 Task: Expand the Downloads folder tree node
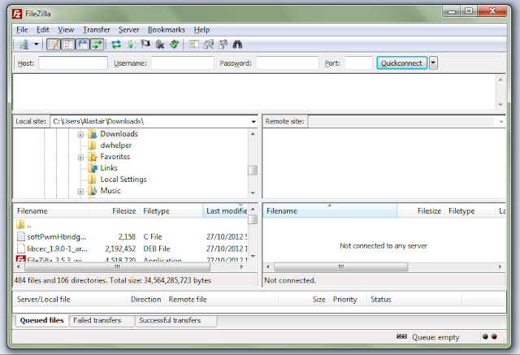80,135
